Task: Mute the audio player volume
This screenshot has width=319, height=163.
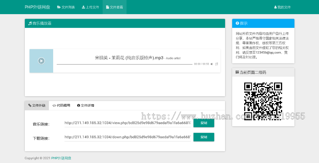Action: coord(212,64)
